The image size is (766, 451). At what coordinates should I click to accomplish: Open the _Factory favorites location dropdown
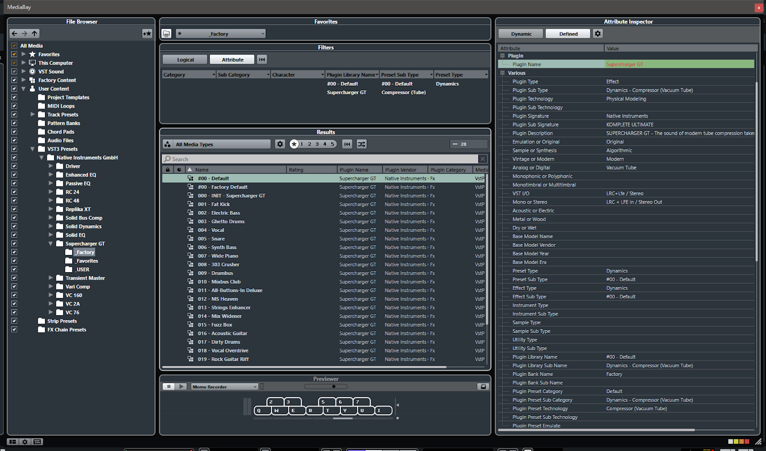click(x=220, y=33)
